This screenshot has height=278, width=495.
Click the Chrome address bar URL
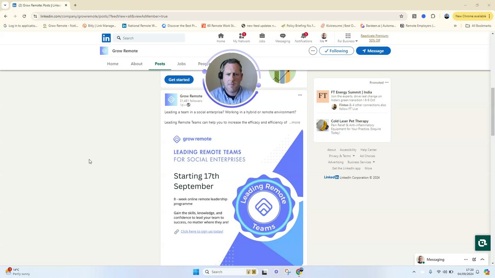pyautogui.click(x=104, y=16)
